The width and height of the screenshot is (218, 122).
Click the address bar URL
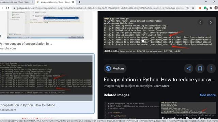point(100,8)
